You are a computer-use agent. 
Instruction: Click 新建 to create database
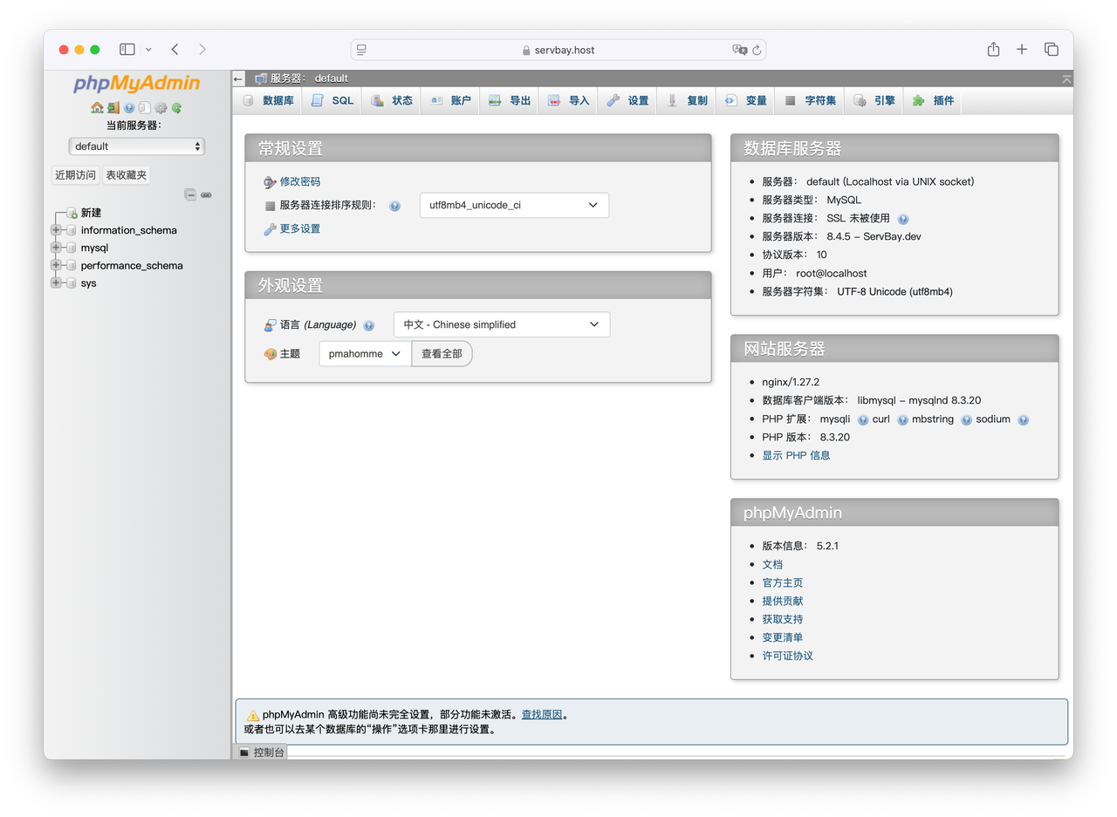(x=92, y=213)
